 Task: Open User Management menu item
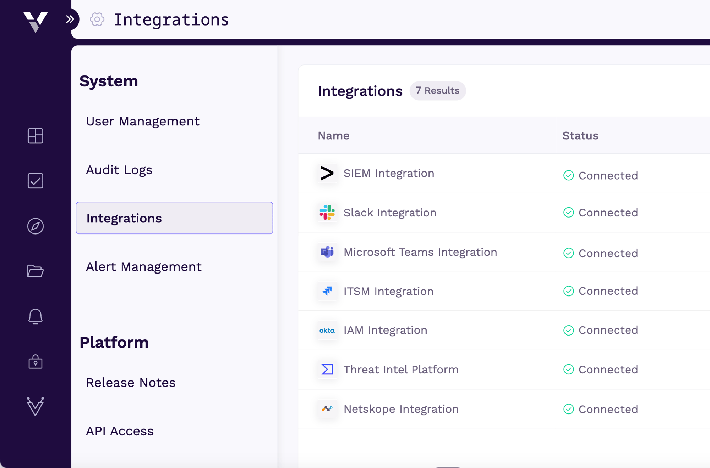[x=143, y=122]
